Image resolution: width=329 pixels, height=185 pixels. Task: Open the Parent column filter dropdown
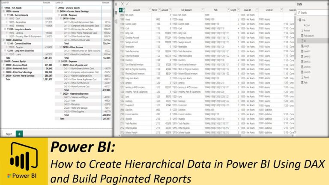coord(159,10)
